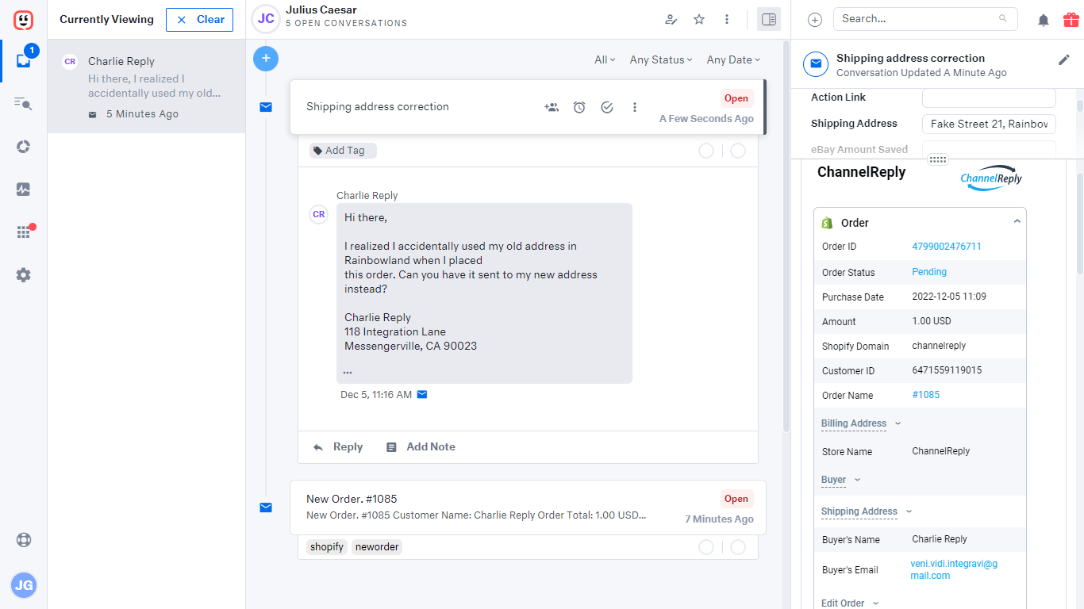Expand the Edit Order section
Image resolution: width=1084 pixels, height=609 pixels.
click(x=850, y=603)
